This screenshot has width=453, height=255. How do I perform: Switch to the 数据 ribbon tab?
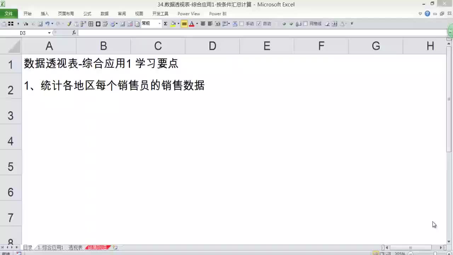coord(105,14)
